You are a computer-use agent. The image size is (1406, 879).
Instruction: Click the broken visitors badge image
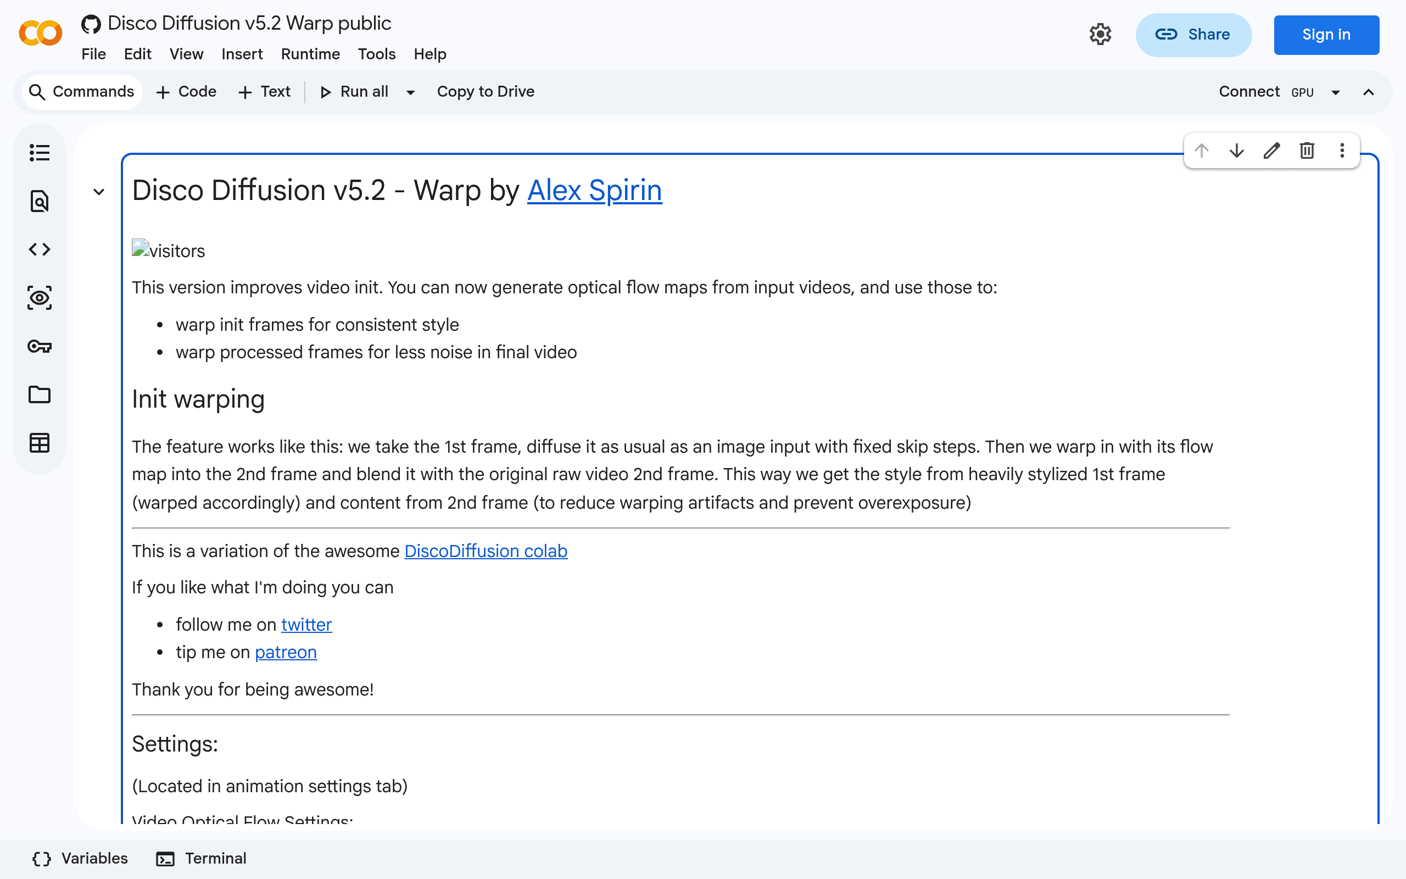pos(169,250)
